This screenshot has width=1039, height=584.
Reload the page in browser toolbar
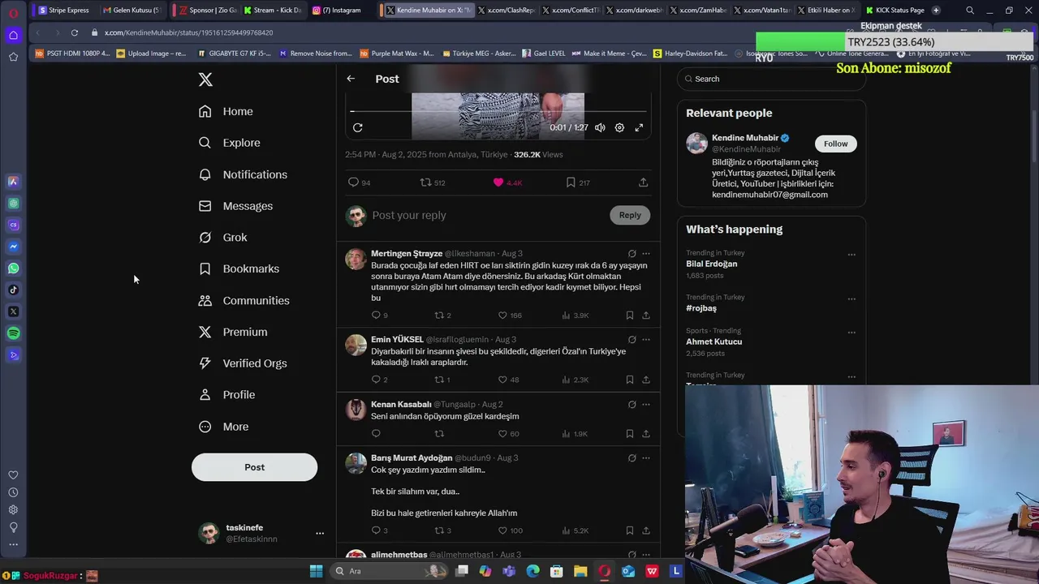(x=74, y=32)
